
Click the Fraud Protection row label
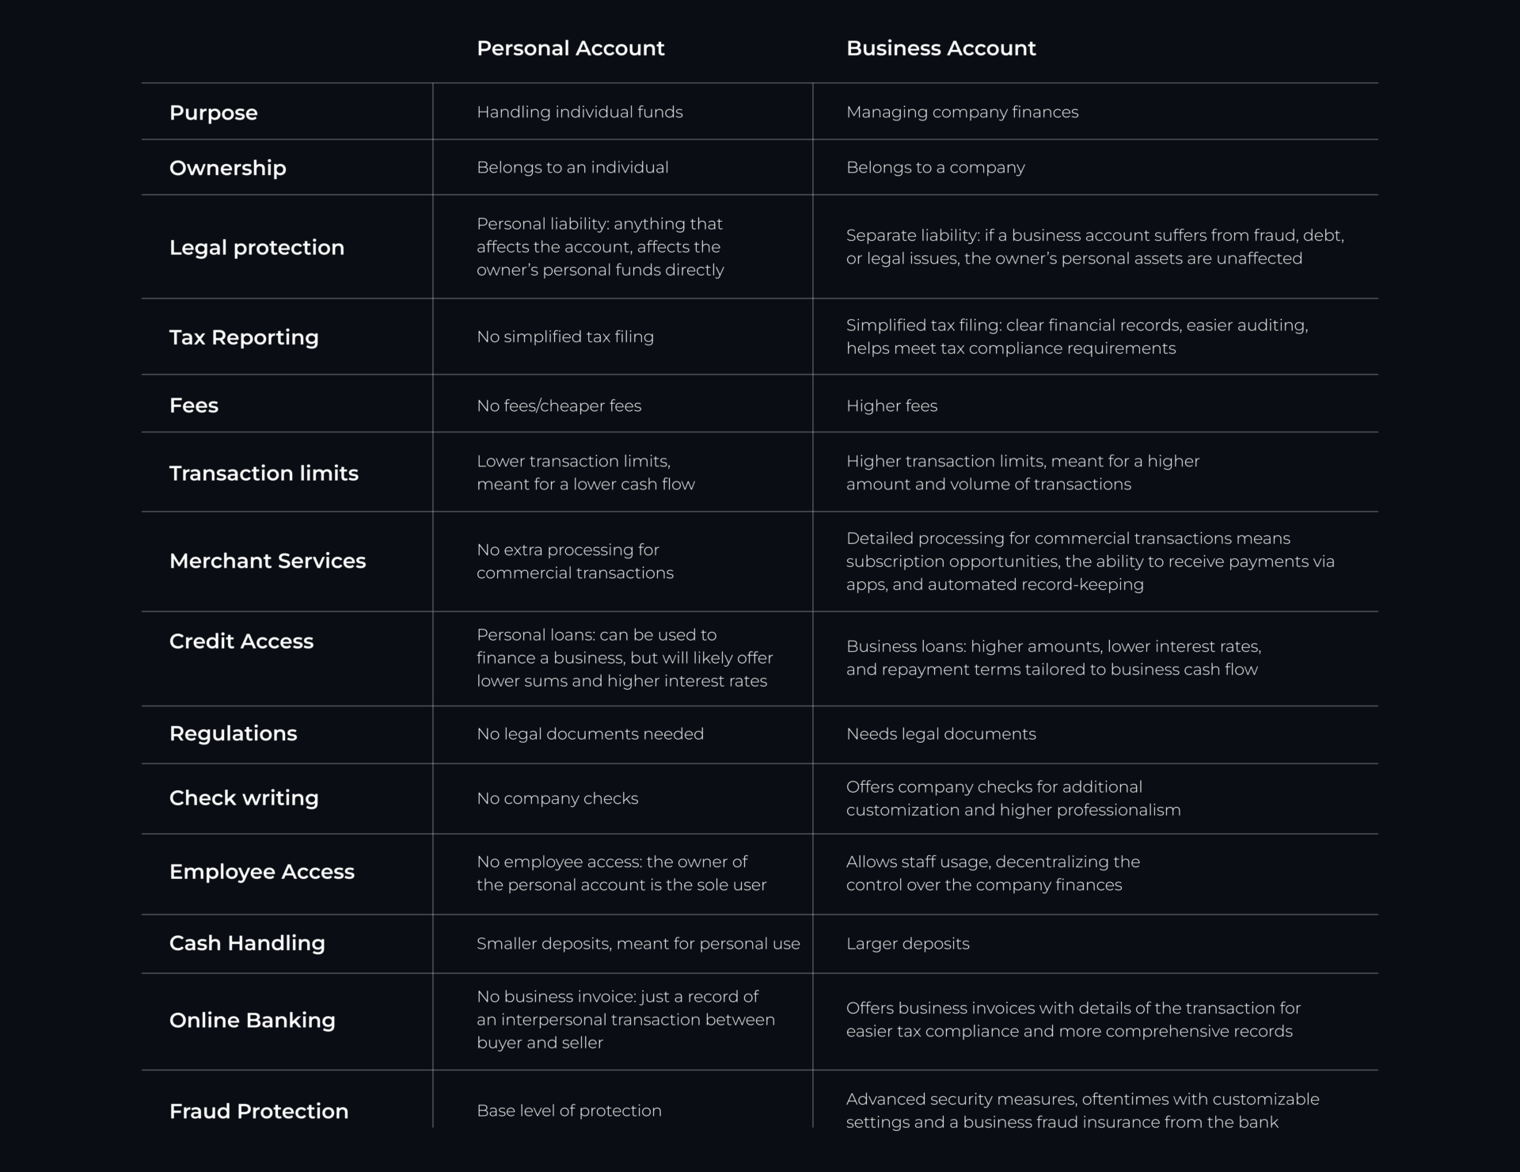coord(258,1111)
